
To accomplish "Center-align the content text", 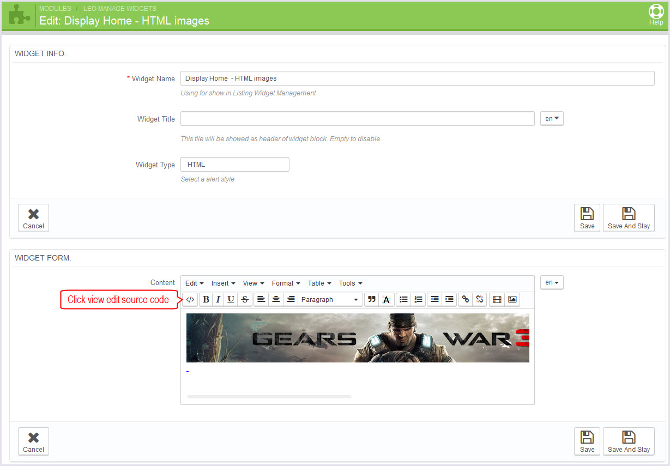I will 276,299.
